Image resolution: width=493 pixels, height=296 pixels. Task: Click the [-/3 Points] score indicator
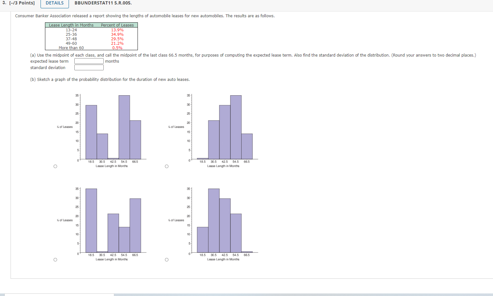click(21, 3)
